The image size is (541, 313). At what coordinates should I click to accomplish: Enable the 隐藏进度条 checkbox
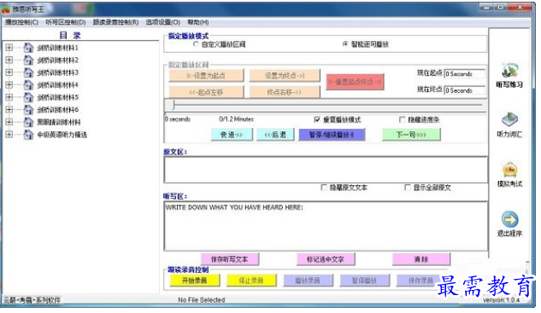(402, 119)
